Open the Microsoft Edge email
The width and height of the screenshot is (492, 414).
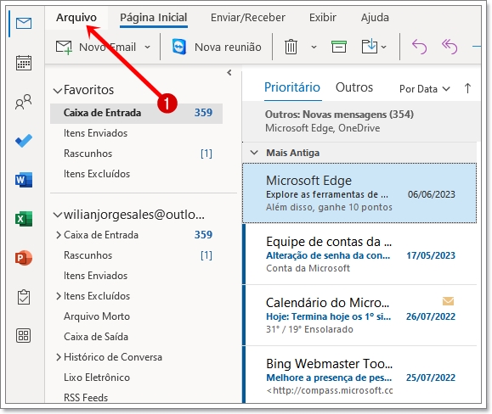[x=359, y=193]
